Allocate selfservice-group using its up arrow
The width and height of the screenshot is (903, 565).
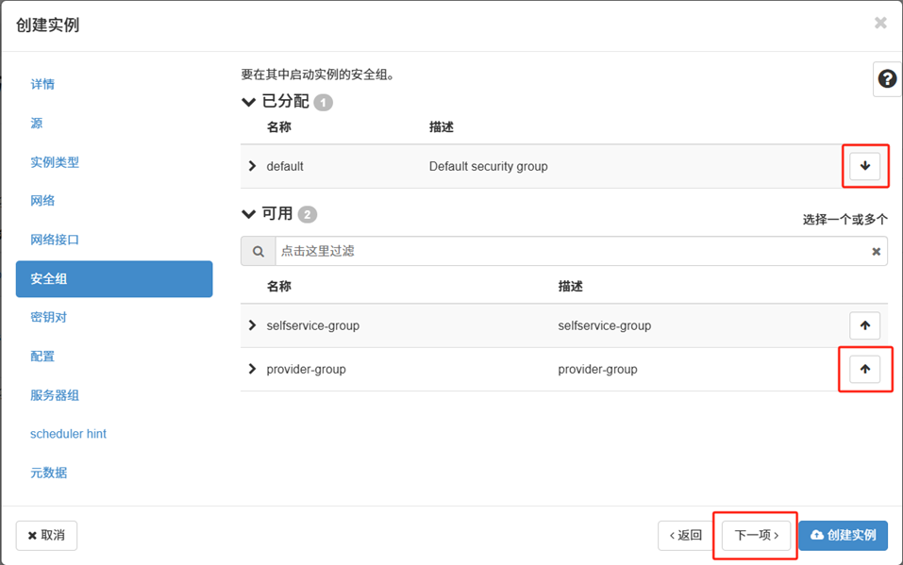(x=865, y=325)
